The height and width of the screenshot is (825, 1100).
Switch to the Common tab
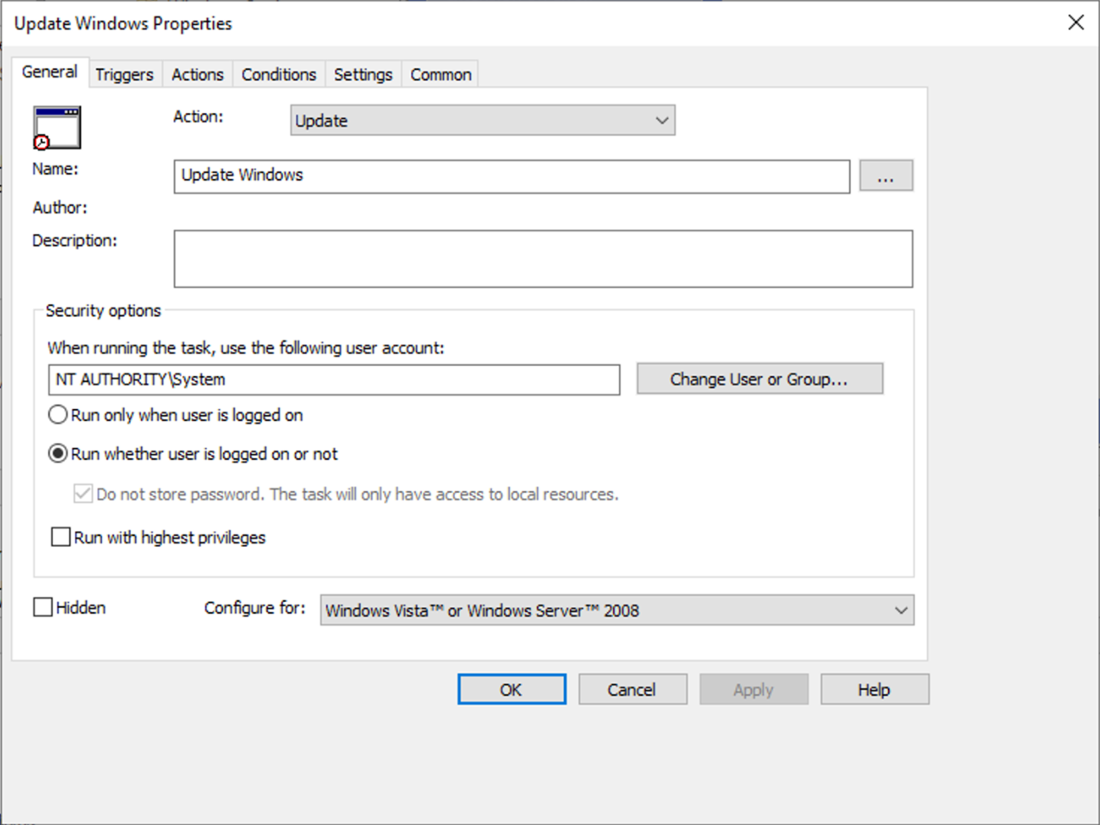pyautogui.click(x=440, y=74)
